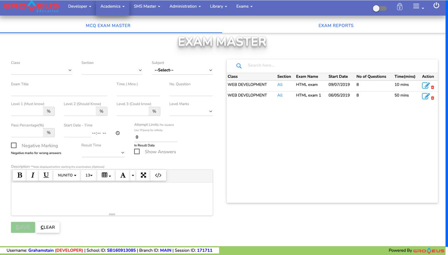Enable Negative Marking for wrong answers

[14, 145]
